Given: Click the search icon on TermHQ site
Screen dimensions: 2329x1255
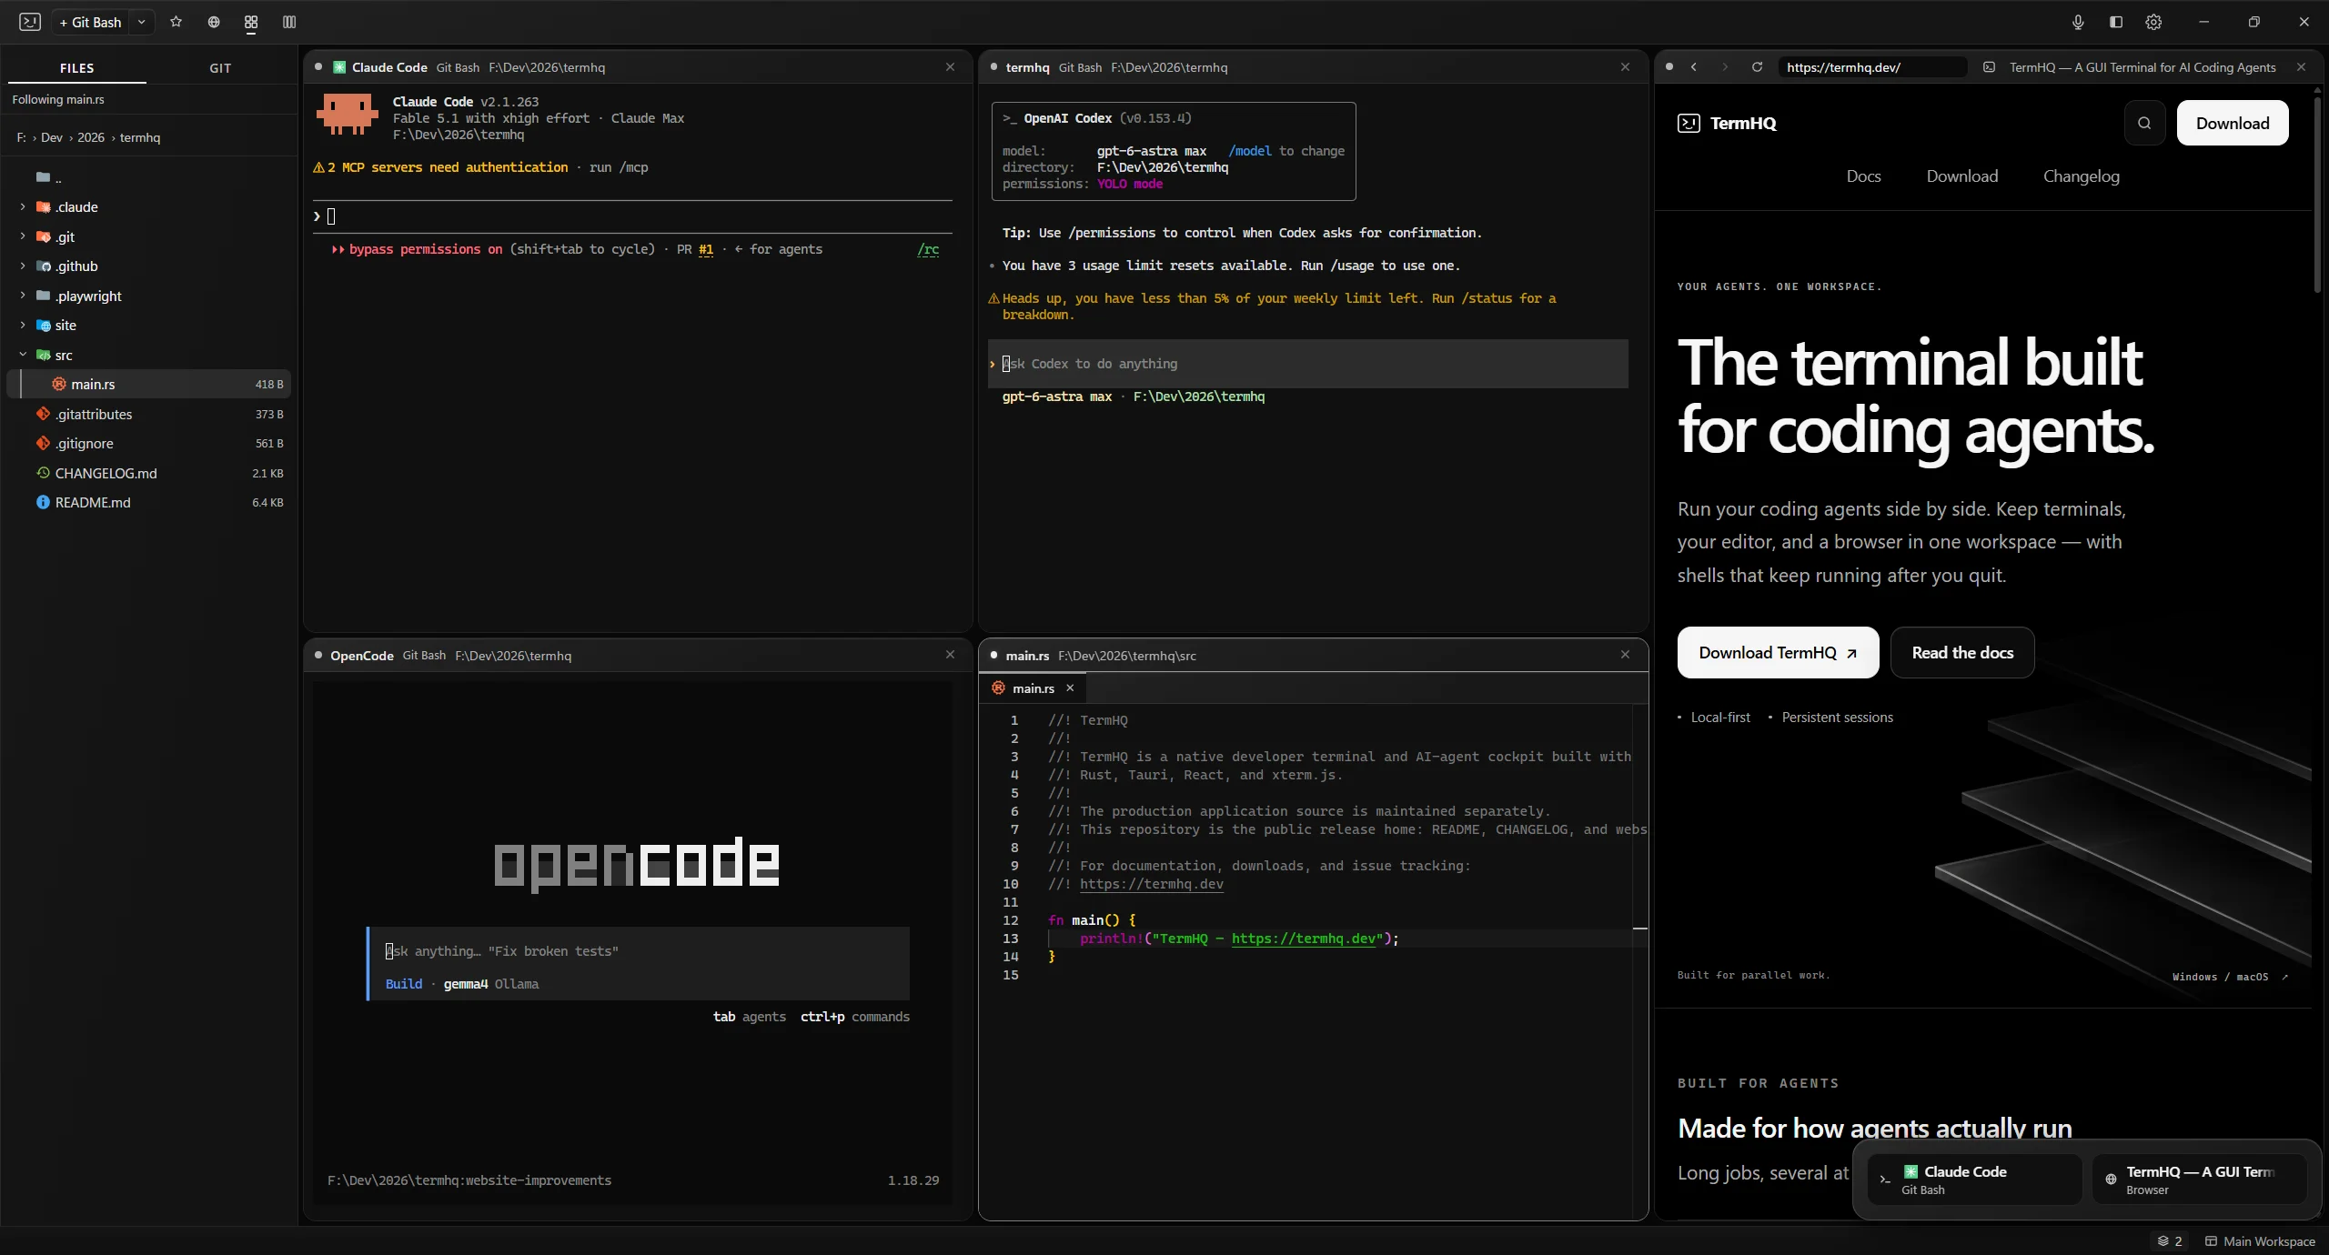Looking at the screenshot, I should pyautogui.click(x=2144, y=123).
